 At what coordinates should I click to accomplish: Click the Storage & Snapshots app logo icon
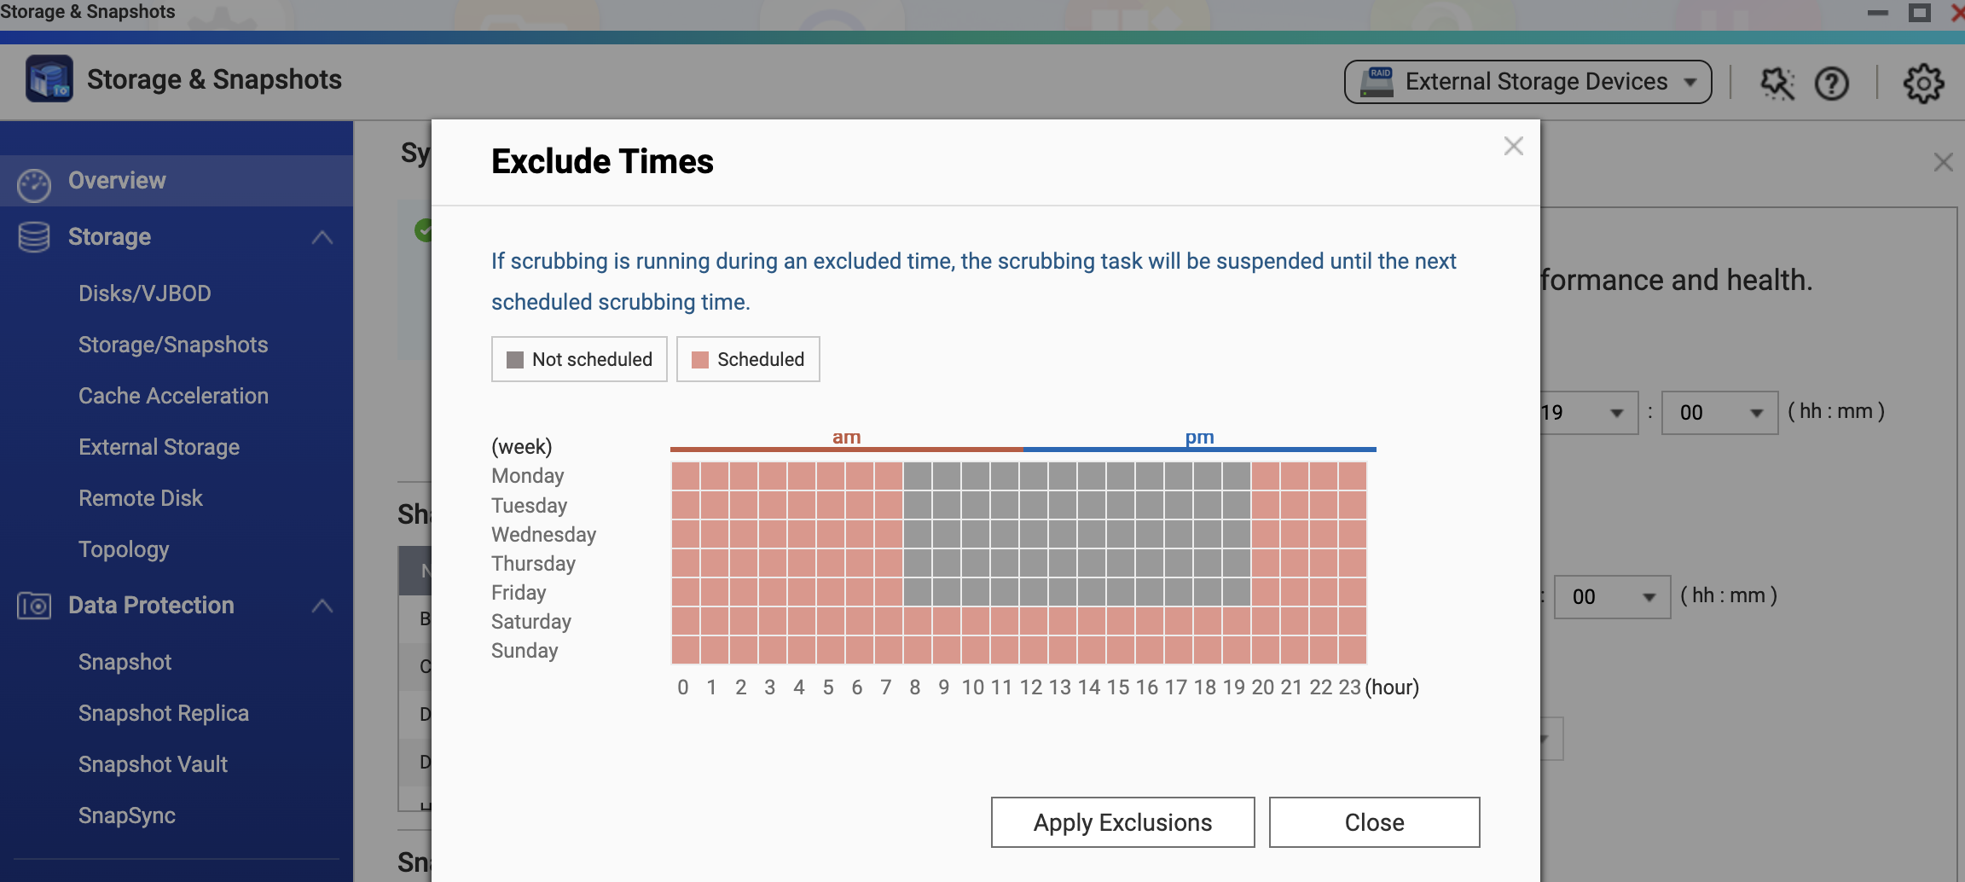tap(49, 79)
